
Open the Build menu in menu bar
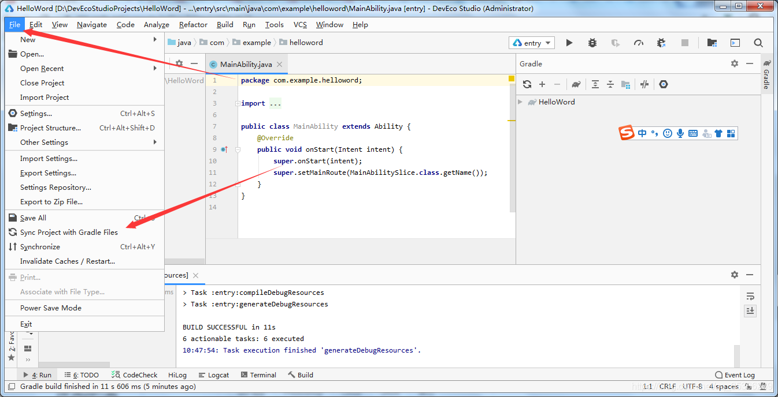(x=225, y=24)
